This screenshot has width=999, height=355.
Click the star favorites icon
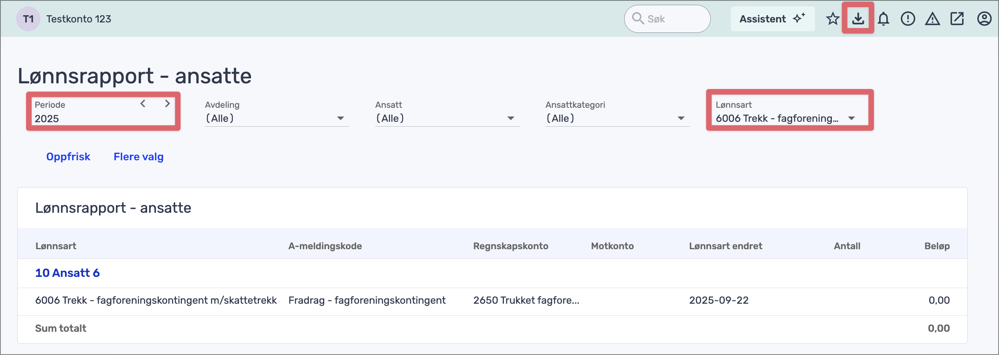(x=833, y=19)
